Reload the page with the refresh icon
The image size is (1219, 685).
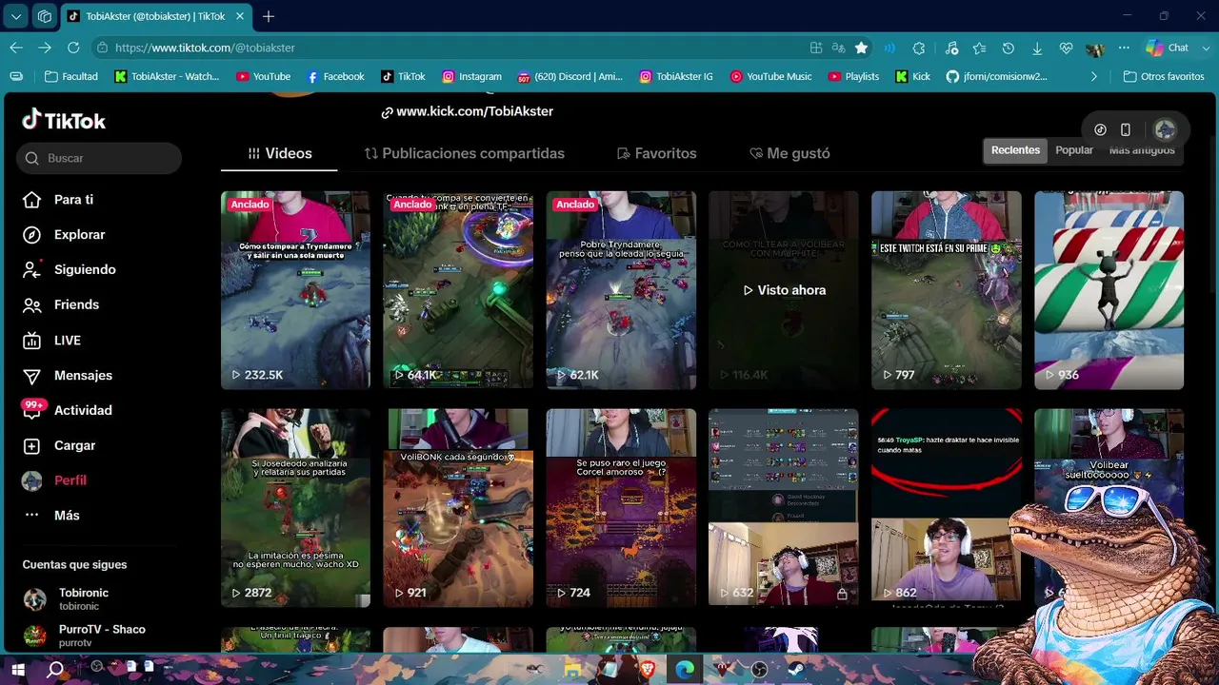[73, 48]
